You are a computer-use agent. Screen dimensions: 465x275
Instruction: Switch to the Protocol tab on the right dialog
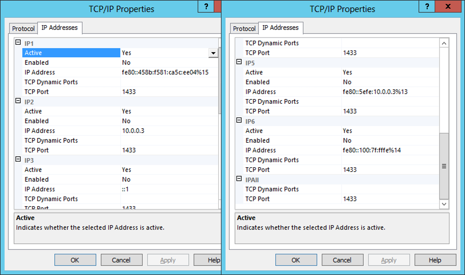click(x=244, y=28)
